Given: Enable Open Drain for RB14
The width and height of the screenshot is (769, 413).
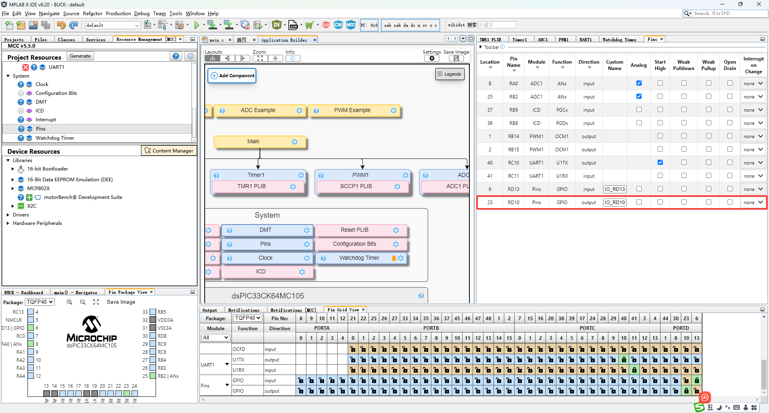Looking at the screenshot, I should (730, 136).
